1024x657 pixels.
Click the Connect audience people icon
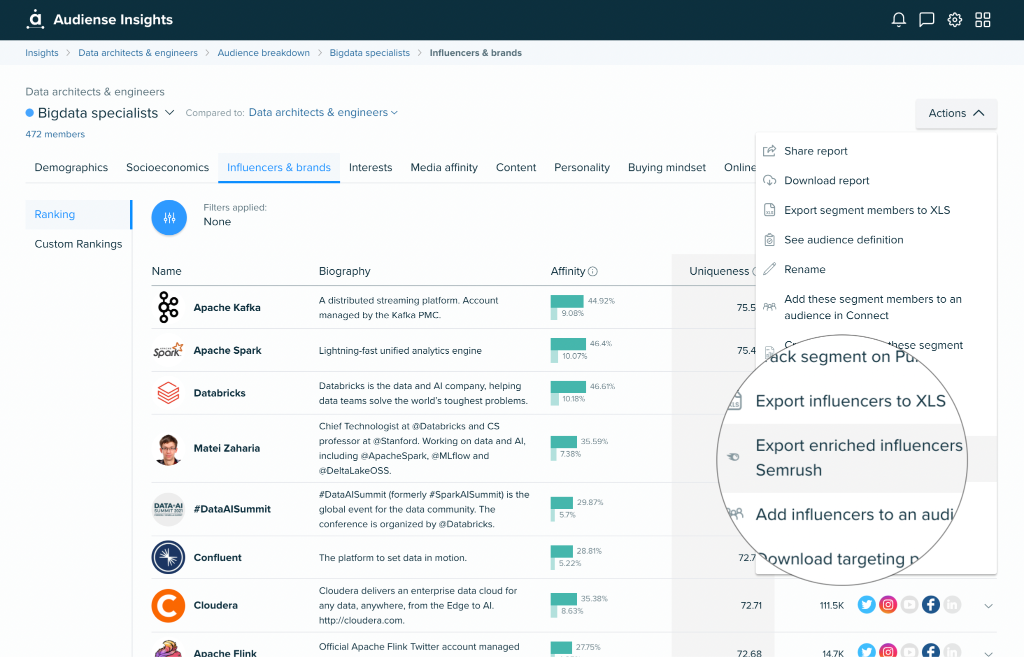769,307
